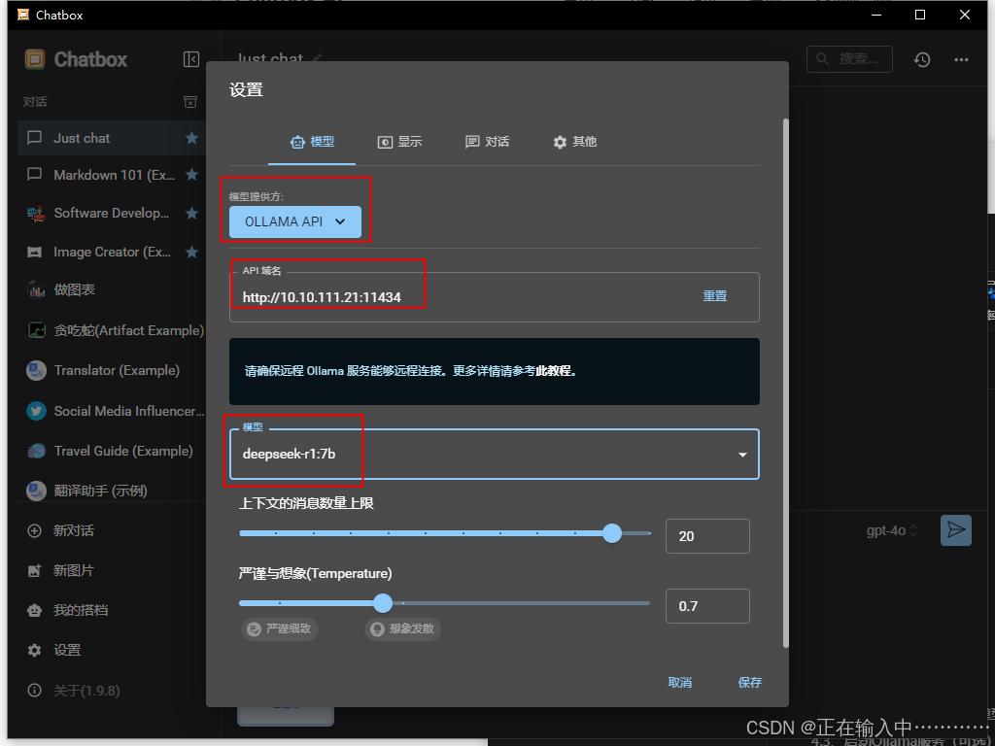The height and width of the screenshot is (746, 995).
Task: Open the Markdown 101 conversation
Action: pos(113,175)
